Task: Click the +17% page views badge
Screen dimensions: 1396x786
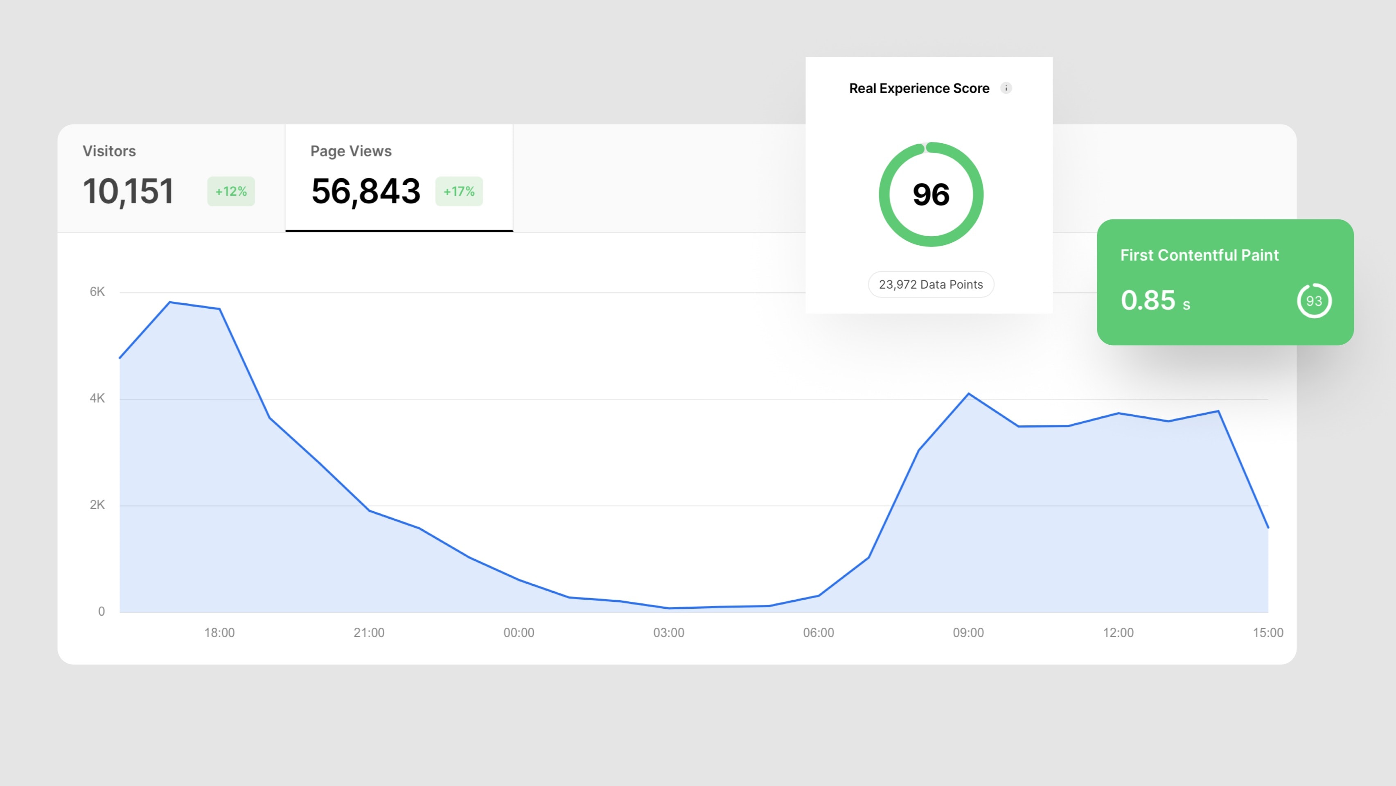Action: coord(459,191)
